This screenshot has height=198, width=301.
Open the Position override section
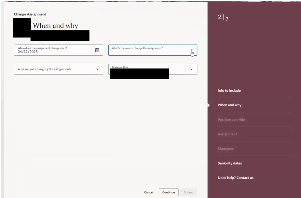point(231,119)
